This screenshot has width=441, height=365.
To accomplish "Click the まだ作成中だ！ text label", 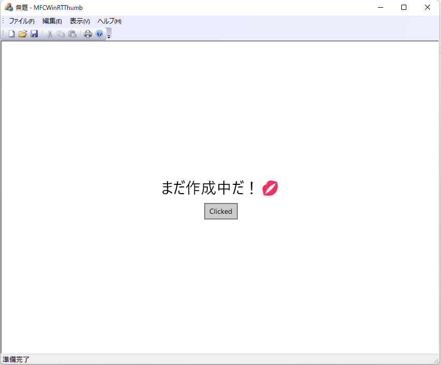I will coord(208,188).
